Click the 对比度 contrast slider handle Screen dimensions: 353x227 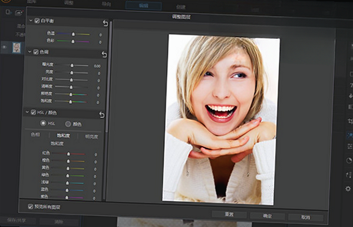pyautogui.click(x=71, y=80)
